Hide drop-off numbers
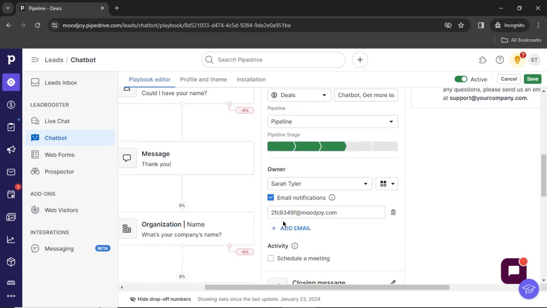 tap(160, 299)
